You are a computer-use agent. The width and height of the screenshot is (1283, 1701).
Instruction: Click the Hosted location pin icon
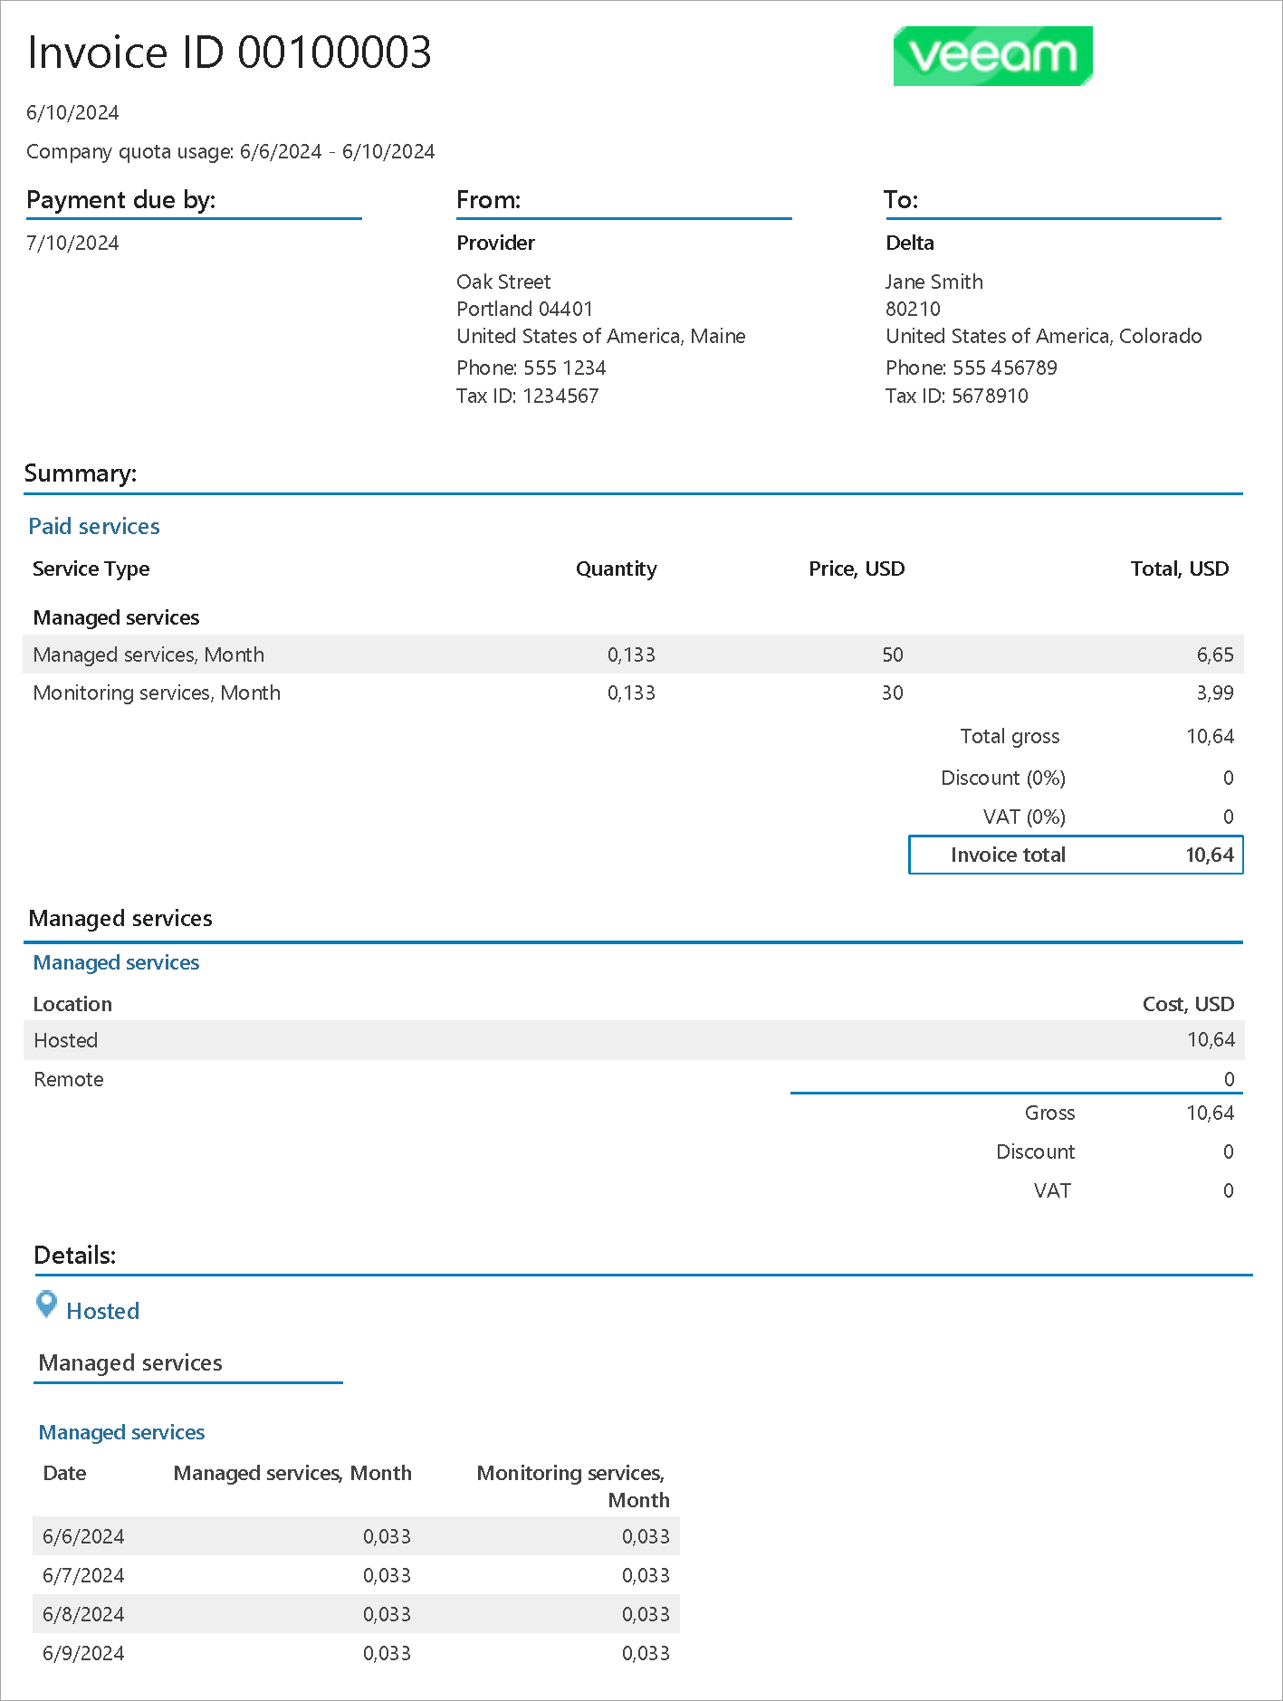coord(46,1304)
